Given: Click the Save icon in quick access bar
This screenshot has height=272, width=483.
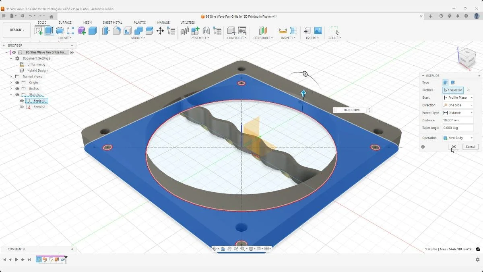Looking at the screenshot, I should (x=23, y=16).
